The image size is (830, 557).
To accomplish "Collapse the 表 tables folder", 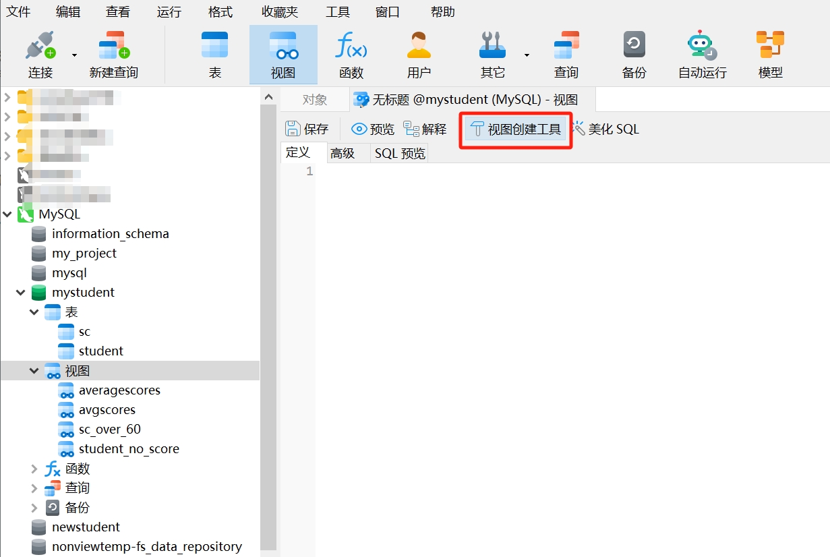I will (34, 312).
